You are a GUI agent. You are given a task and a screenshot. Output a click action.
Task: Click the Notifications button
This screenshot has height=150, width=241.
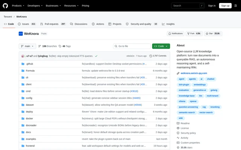pos(175,33)
